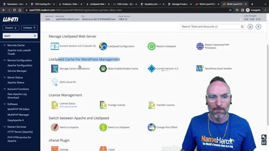Screen dimensions: 269x151
Task: Collapse the Service Configuration section
Action: click(x=5, y=60)
